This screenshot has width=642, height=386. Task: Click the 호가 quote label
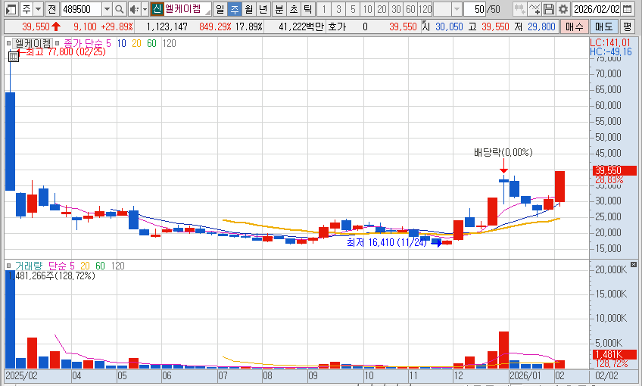pos(337,27)
